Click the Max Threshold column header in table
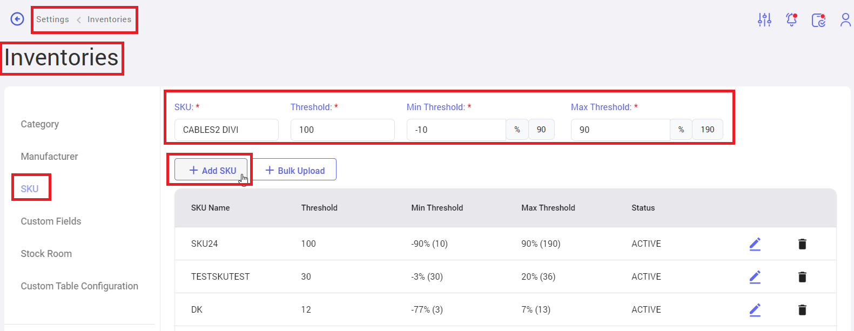This screenshot has height=331, width=854. click(x=548, y=208)
